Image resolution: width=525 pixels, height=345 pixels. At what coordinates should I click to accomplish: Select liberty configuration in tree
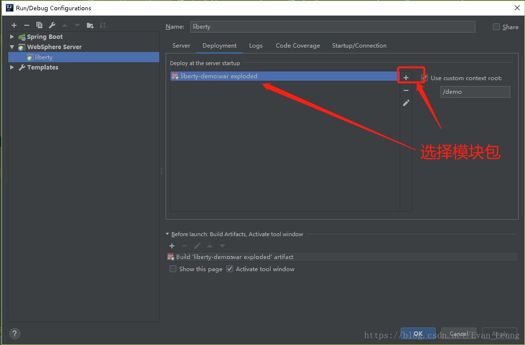[84, 57]
